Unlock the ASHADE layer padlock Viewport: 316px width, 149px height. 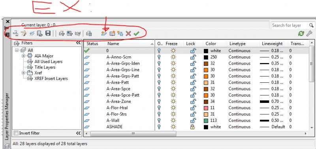pos(192,127)
